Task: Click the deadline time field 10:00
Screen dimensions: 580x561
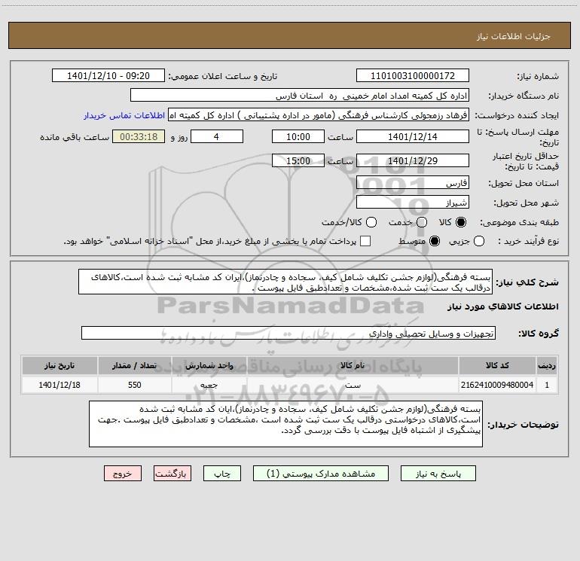Action: click(298, 136)
